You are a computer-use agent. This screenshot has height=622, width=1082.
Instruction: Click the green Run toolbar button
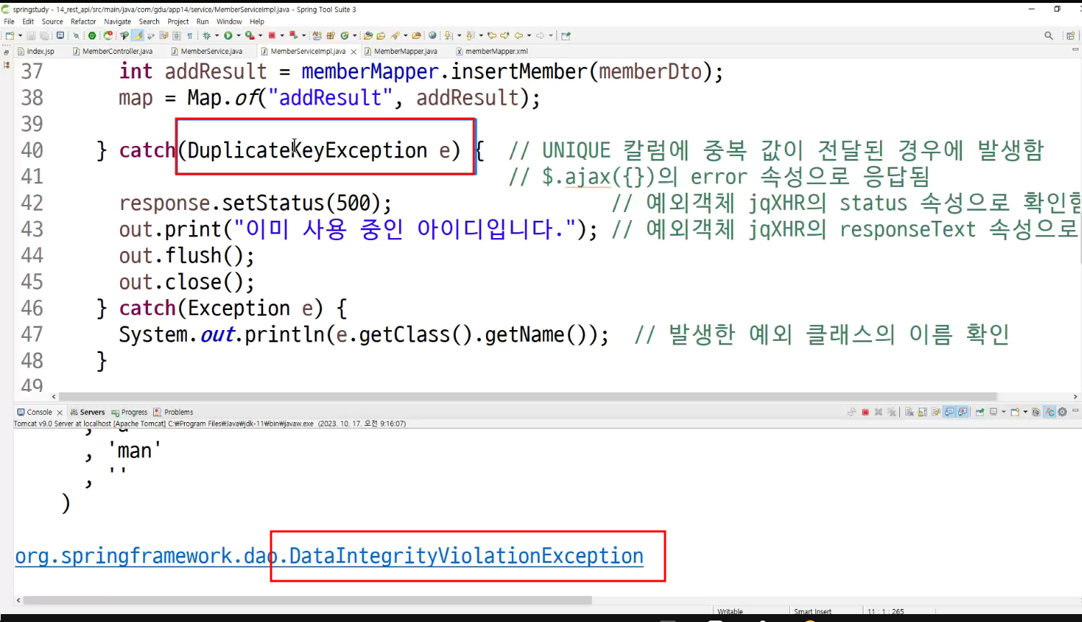pos(228,35)
